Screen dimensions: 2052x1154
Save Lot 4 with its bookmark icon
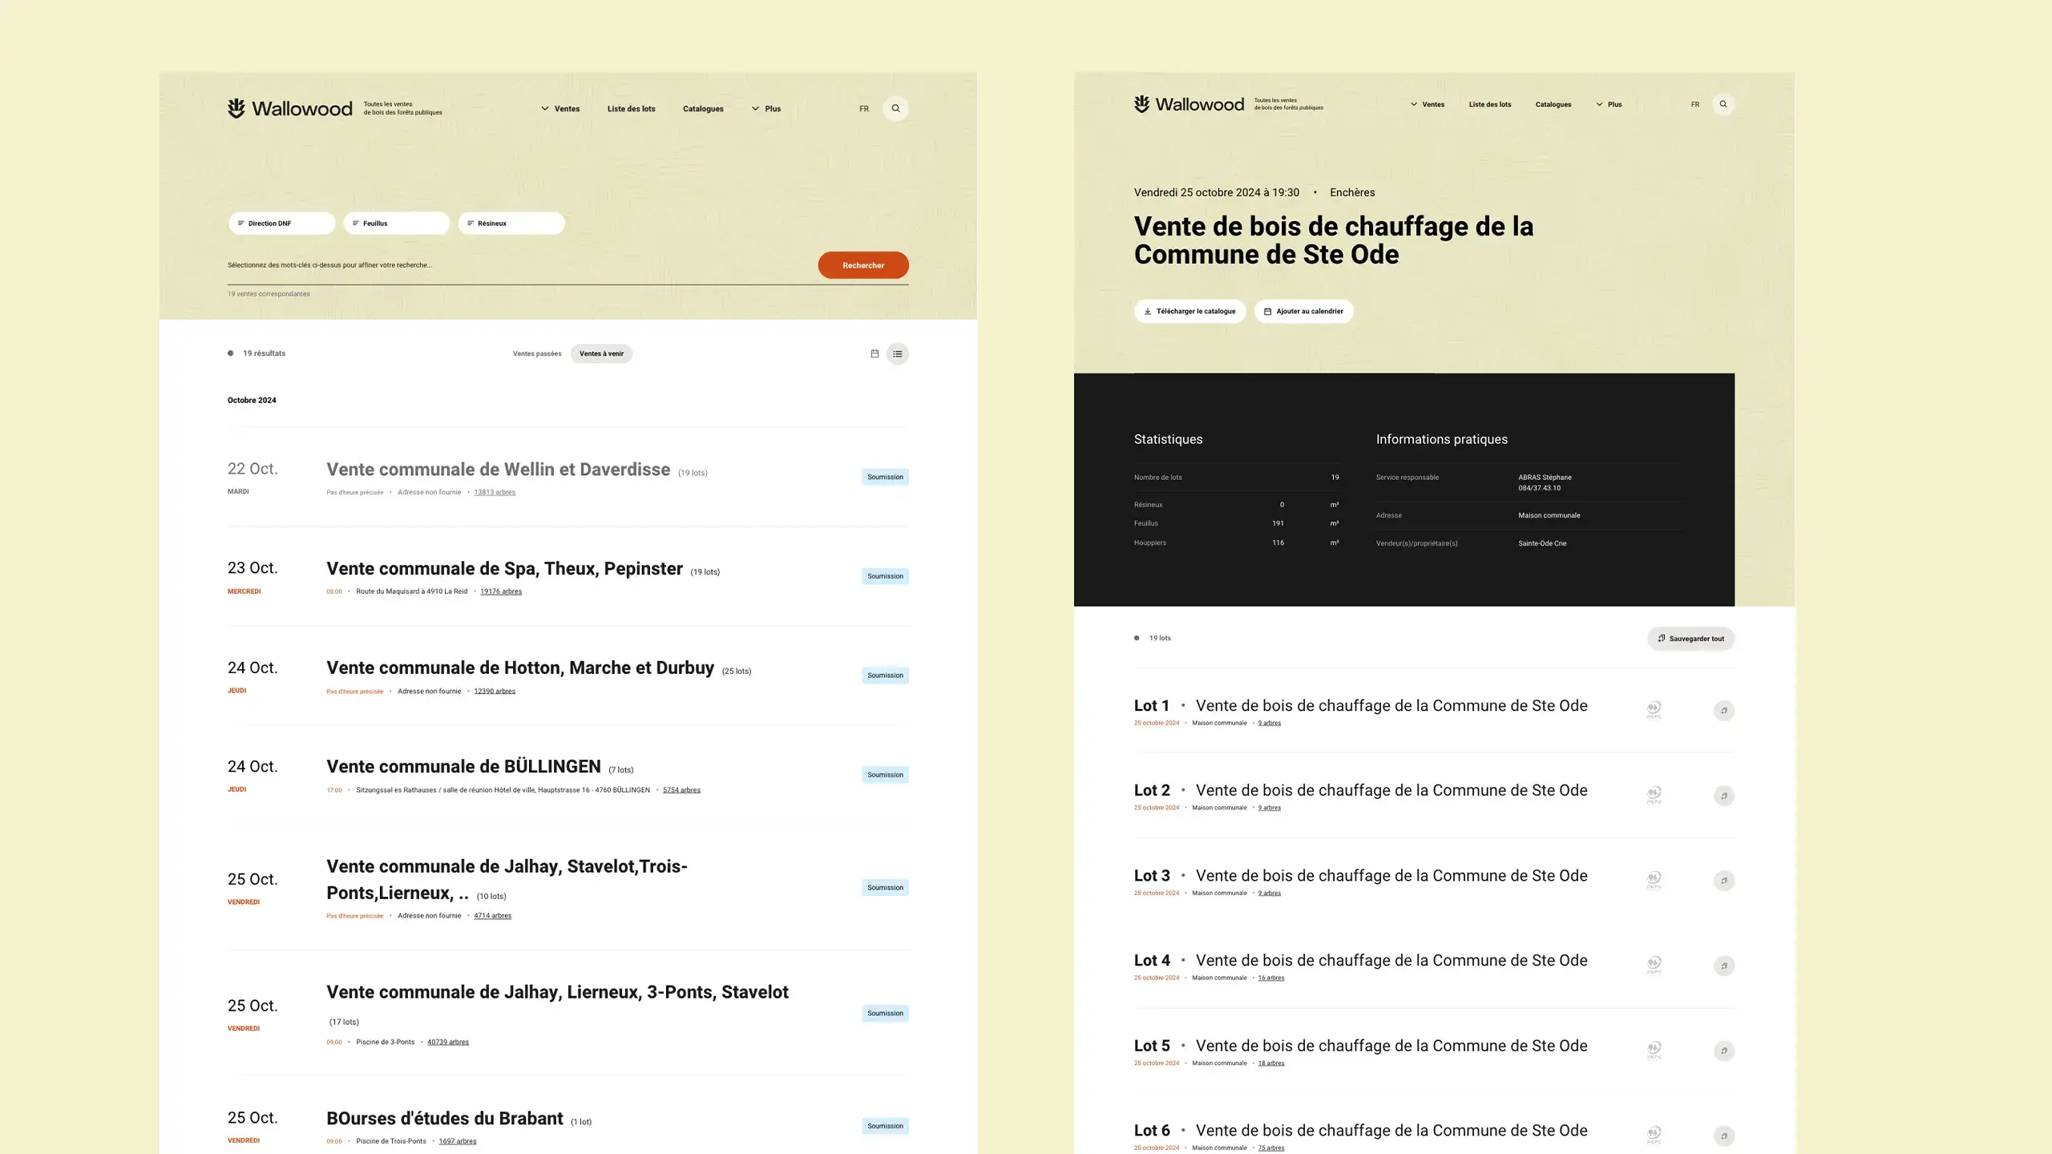[1723, 966]
